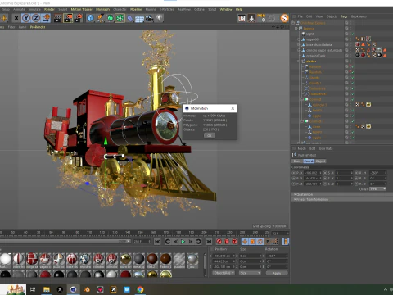The width and height of the screenshot is (393, 295).
Task: Click the coordinate system icon
Action: [46, 18]
